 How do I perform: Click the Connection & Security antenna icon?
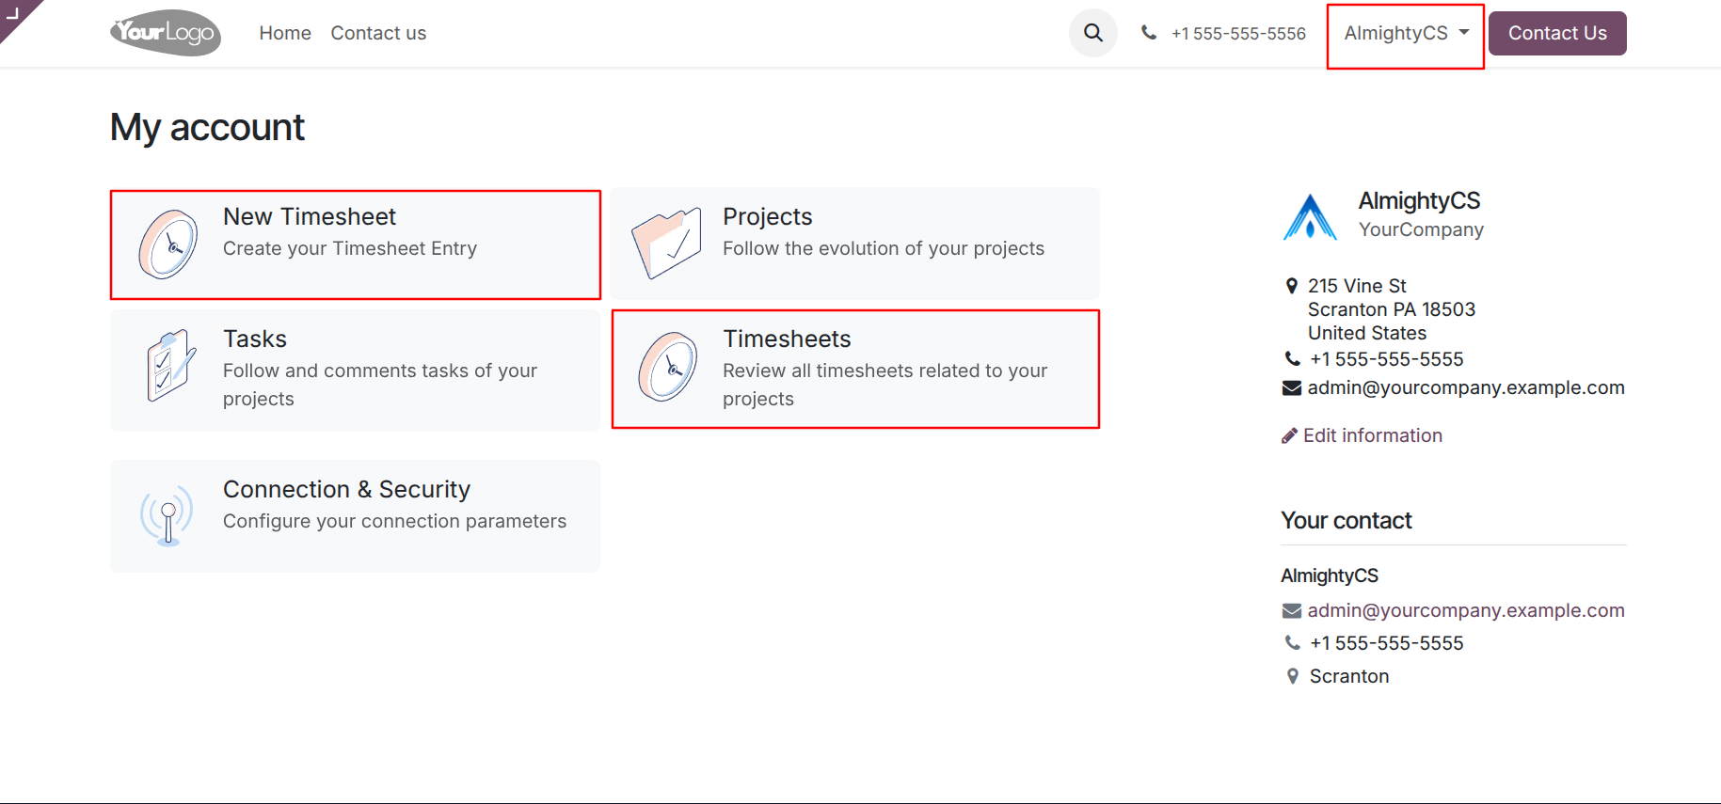pyautogui.click(x=167, y=515)
